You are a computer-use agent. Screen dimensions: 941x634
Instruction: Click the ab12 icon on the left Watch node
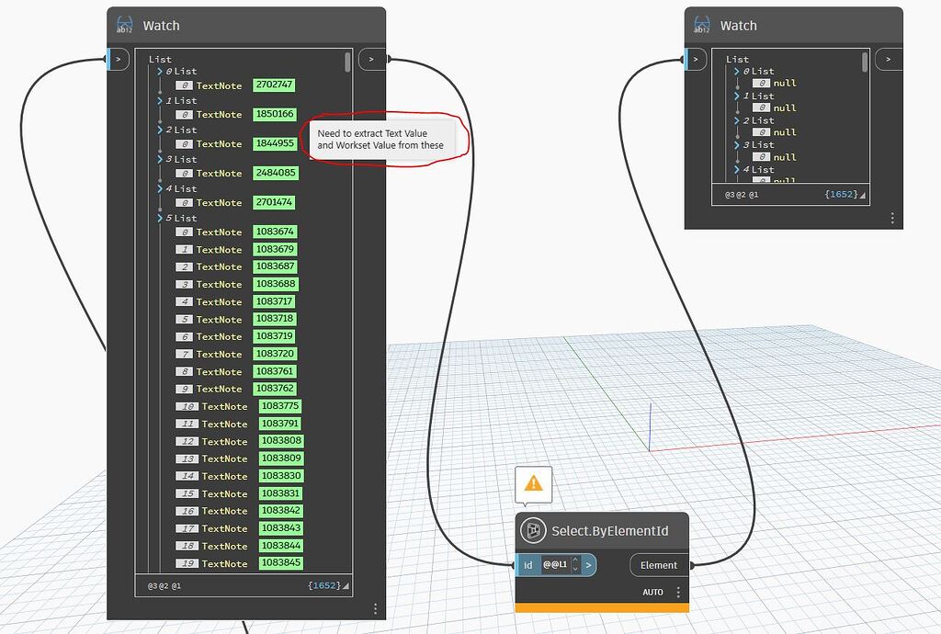[124, 25]
